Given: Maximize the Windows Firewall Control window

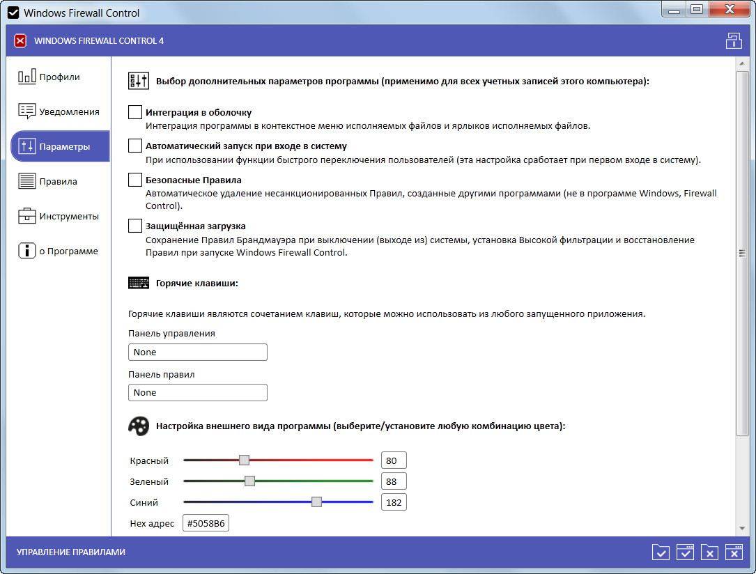Looking at the screenshot, I should tap(697, 10).
